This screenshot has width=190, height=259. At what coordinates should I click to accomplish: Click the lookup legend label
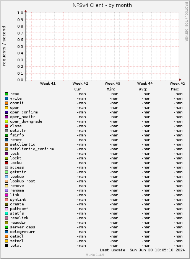(x=17, y=177)
